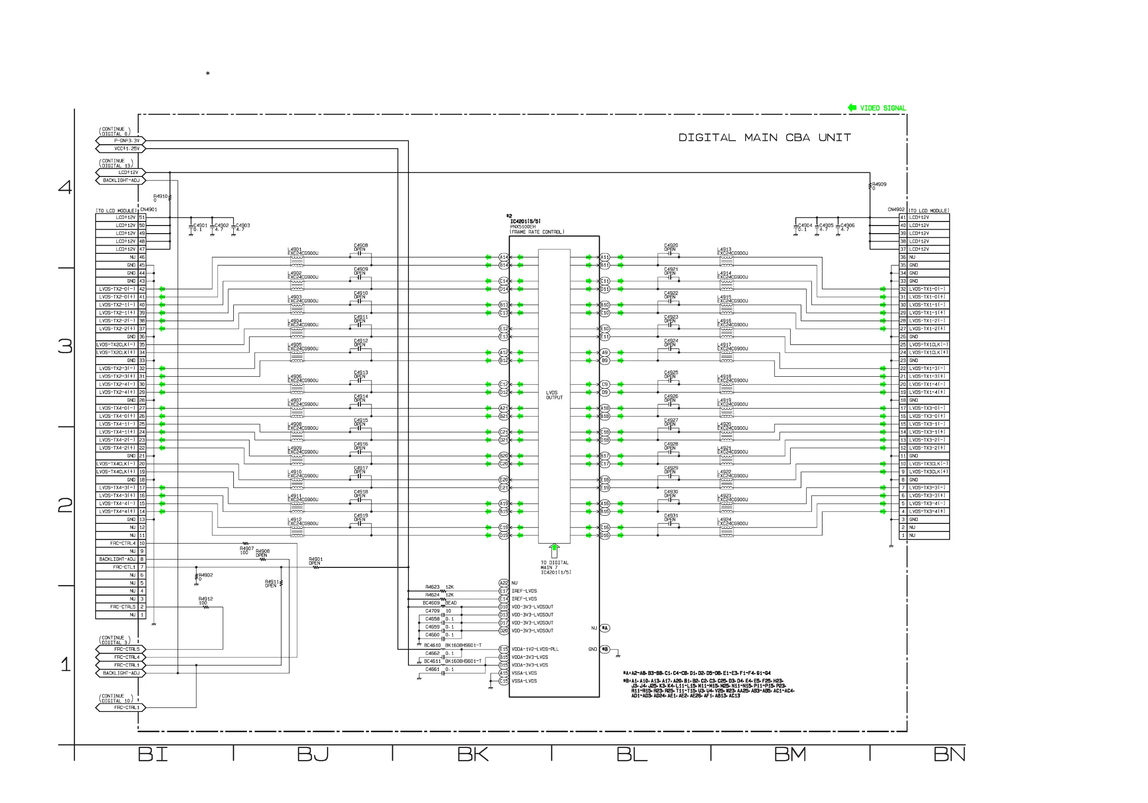
Task: Click pin A14 on IC4201
Action: pyautogui.click(x=504, y=257)
